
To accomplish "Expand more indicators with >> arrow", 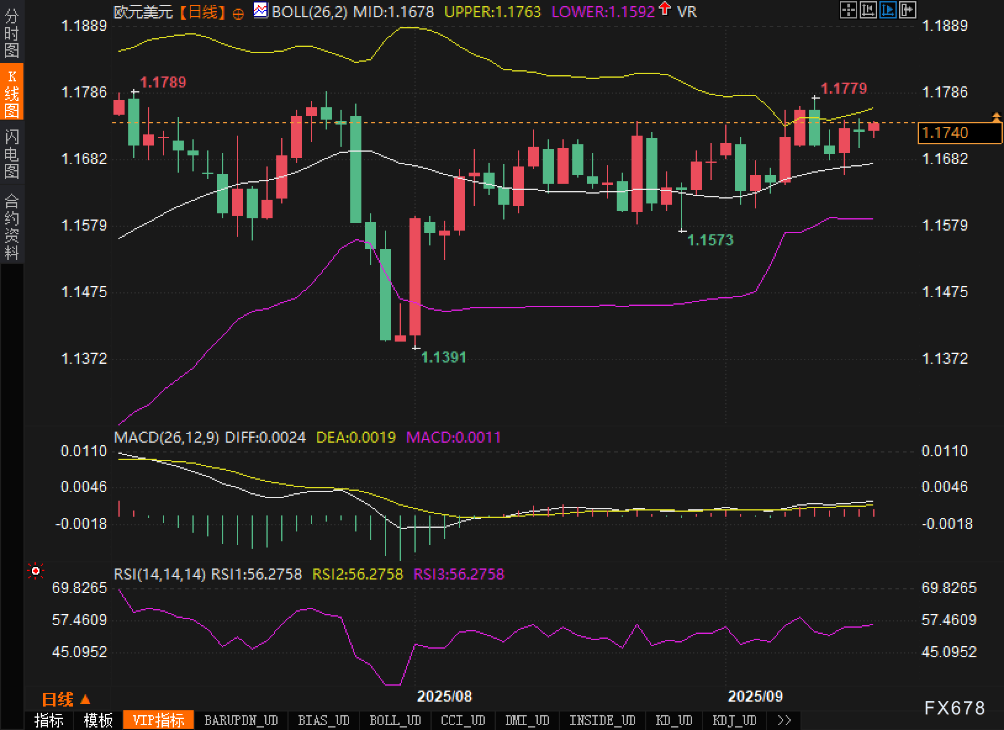I will (x=784, y=720).
